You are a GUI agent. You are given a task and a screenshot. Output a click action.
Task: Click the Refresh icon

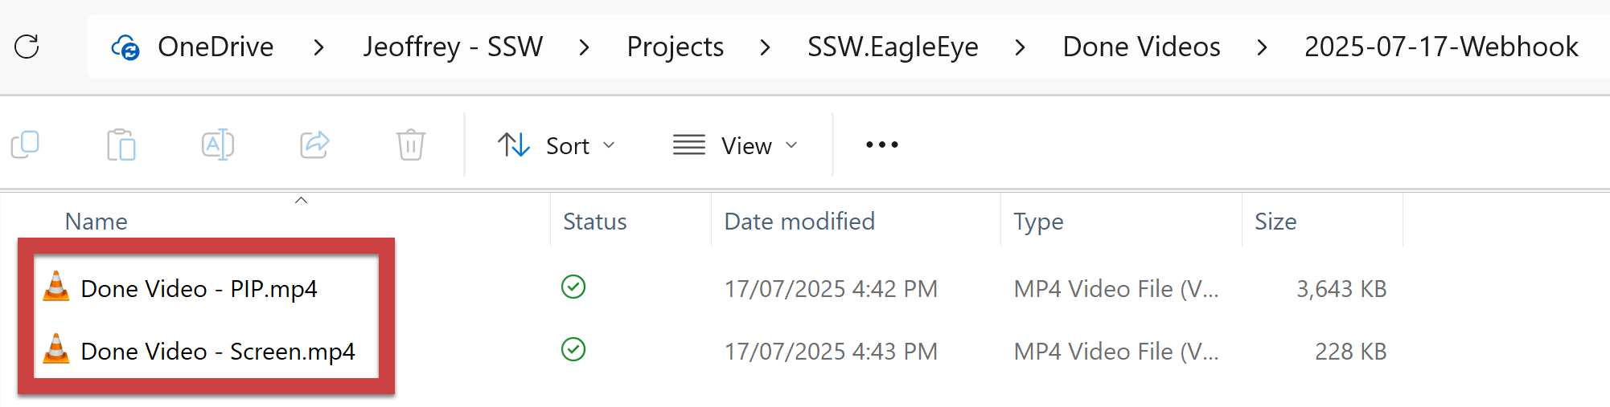coord(27,47)
